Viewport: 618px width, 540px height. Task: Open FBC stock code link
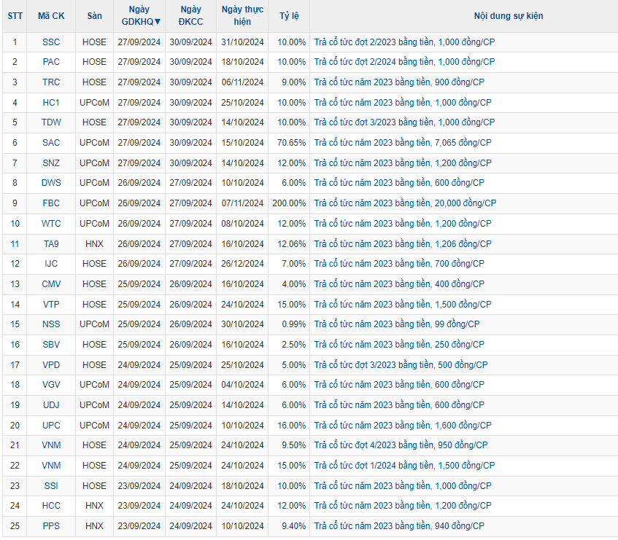(x=51, y=203)
